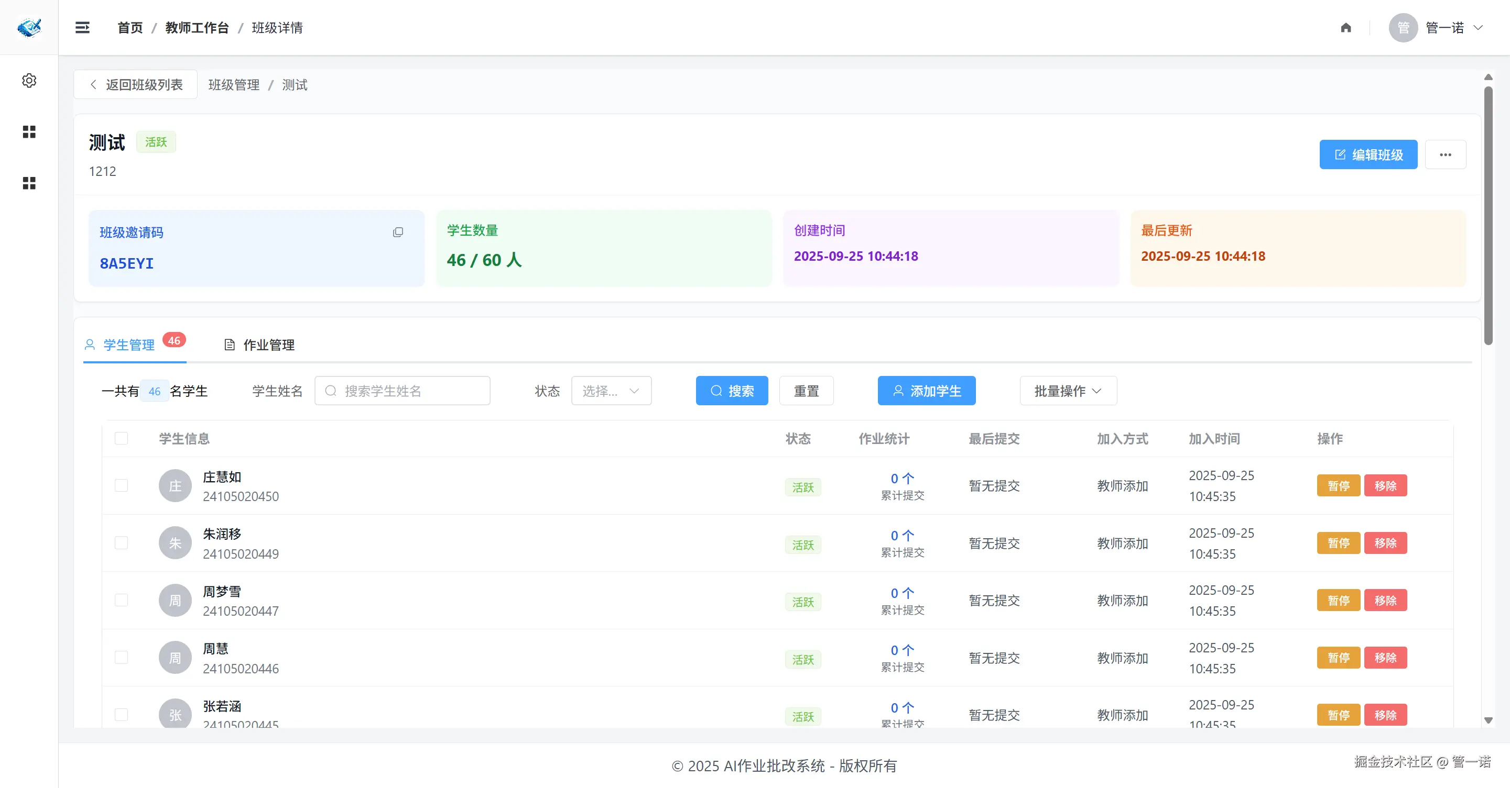Collapse the sidebar with the hamburger icon
Viewport: 1510px width, 788px height.
[x=83, y=28]
